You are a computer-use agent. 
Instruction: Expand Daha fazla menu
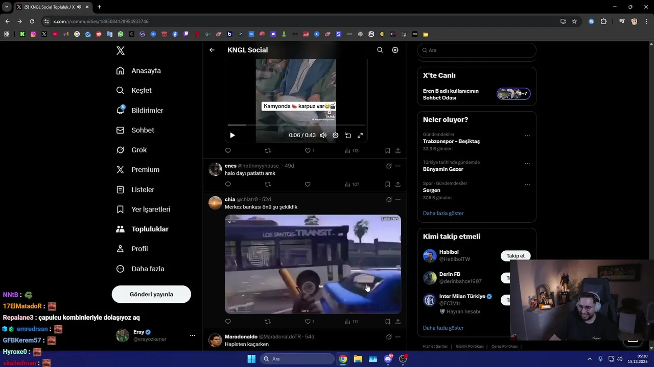click(141, 269)
